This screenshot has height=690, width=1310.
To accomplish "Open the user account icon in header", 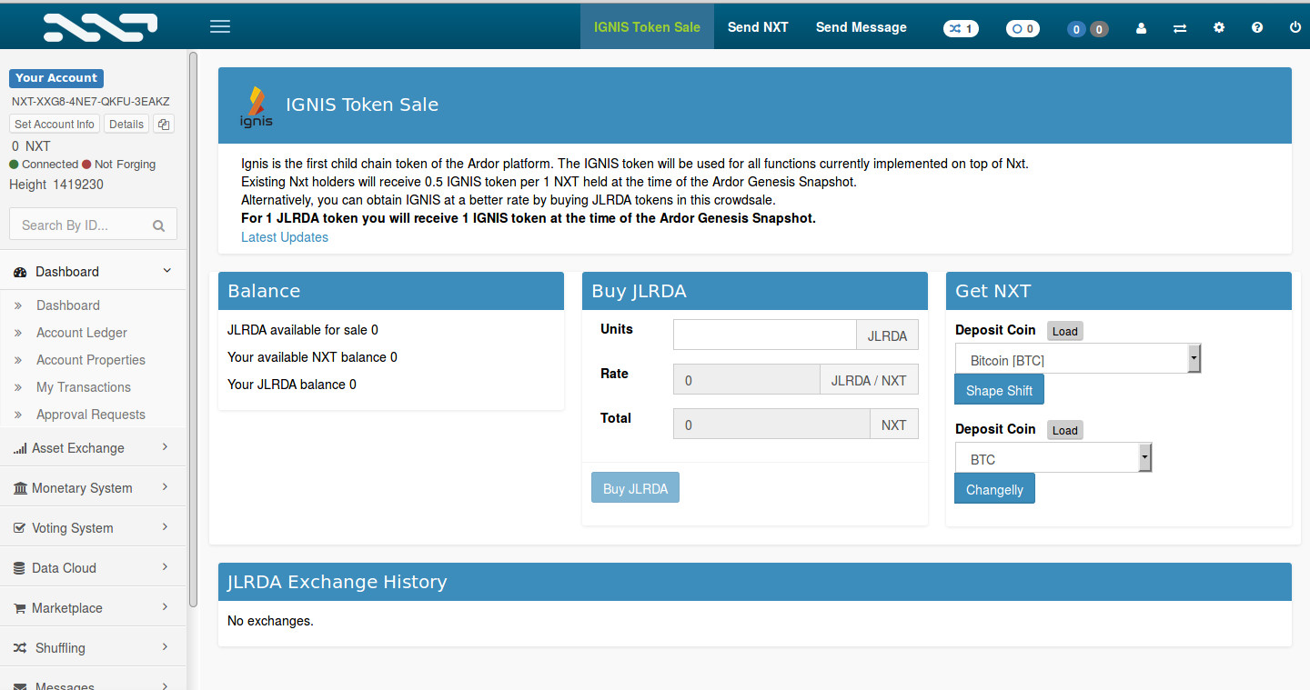I will tap(1142, 28).
